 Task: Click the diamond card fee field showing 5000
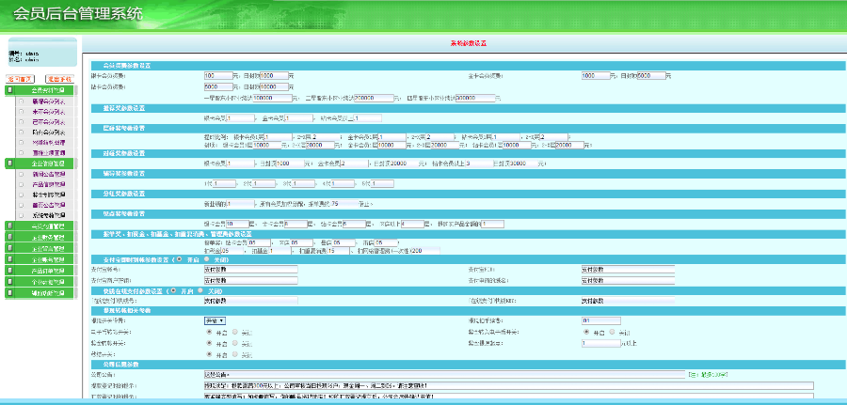[216, 86]
